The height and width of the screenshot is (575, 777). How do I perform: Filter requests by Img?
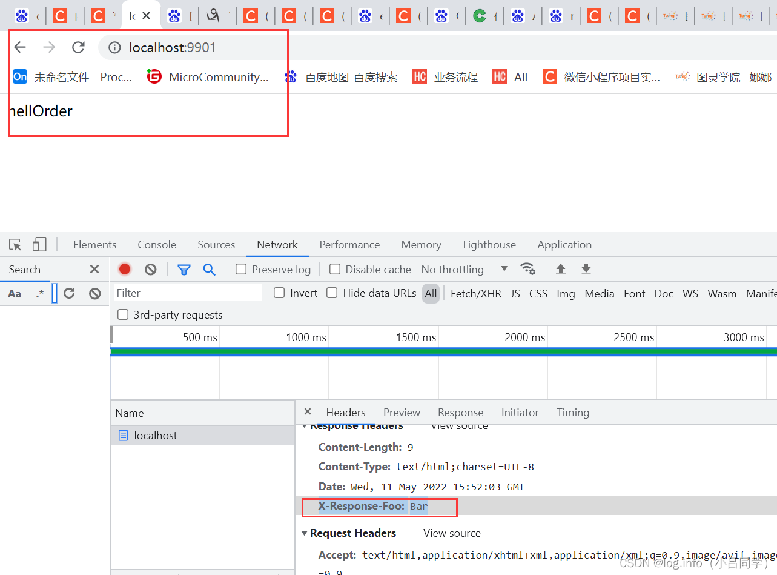[566, 294]
